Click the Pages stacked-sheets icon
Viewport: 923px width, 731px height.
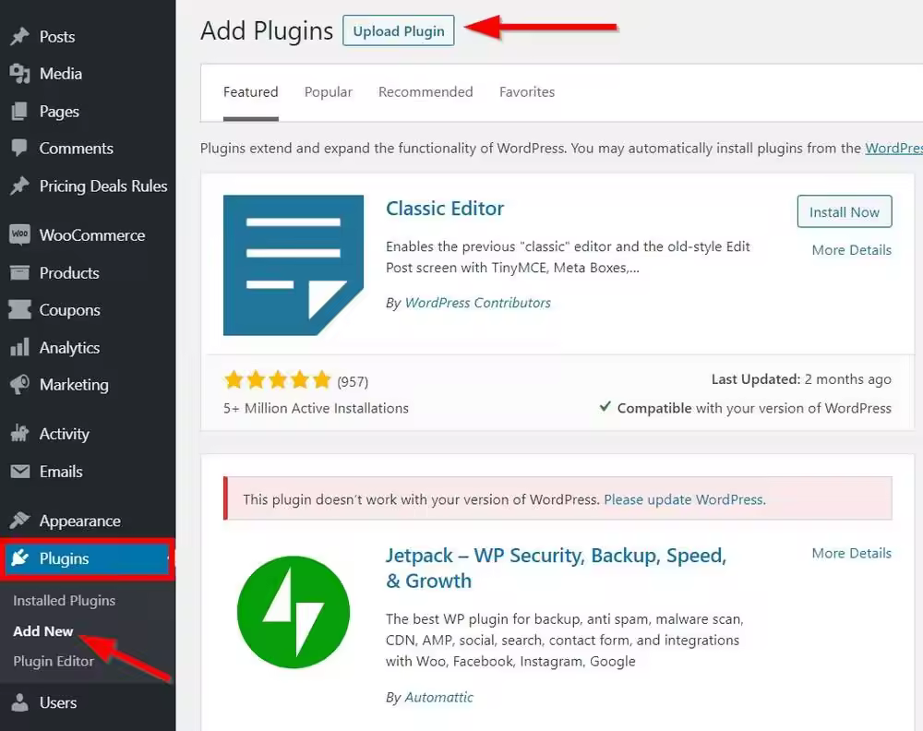(19, 112)
